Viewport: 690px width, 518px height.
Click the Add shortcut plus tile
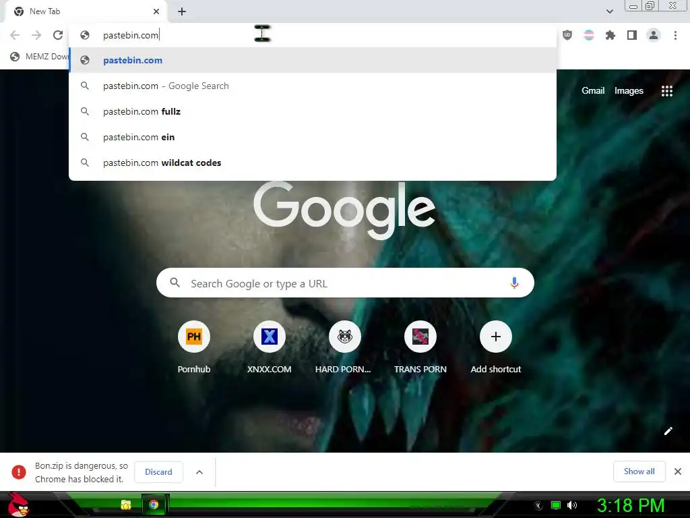pyautogui.click(x=495, y=337)
